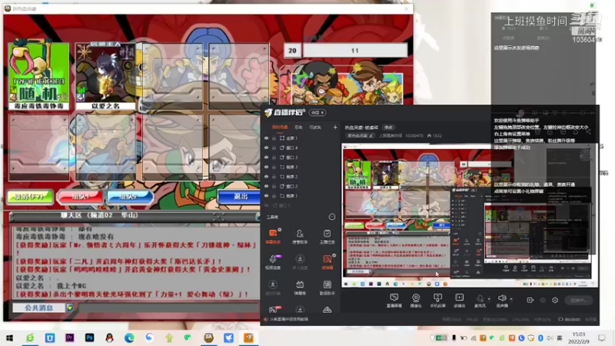Image resolution: width=615 pixels, height=346 pixels.
Task: Add a 摄像头 camera source
Action: 416,300
